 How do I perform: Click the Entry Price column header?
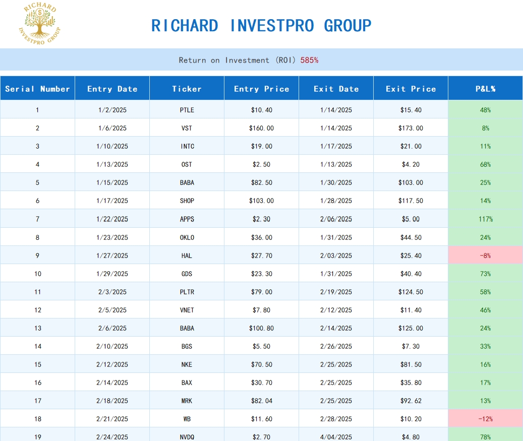[261, 88]
